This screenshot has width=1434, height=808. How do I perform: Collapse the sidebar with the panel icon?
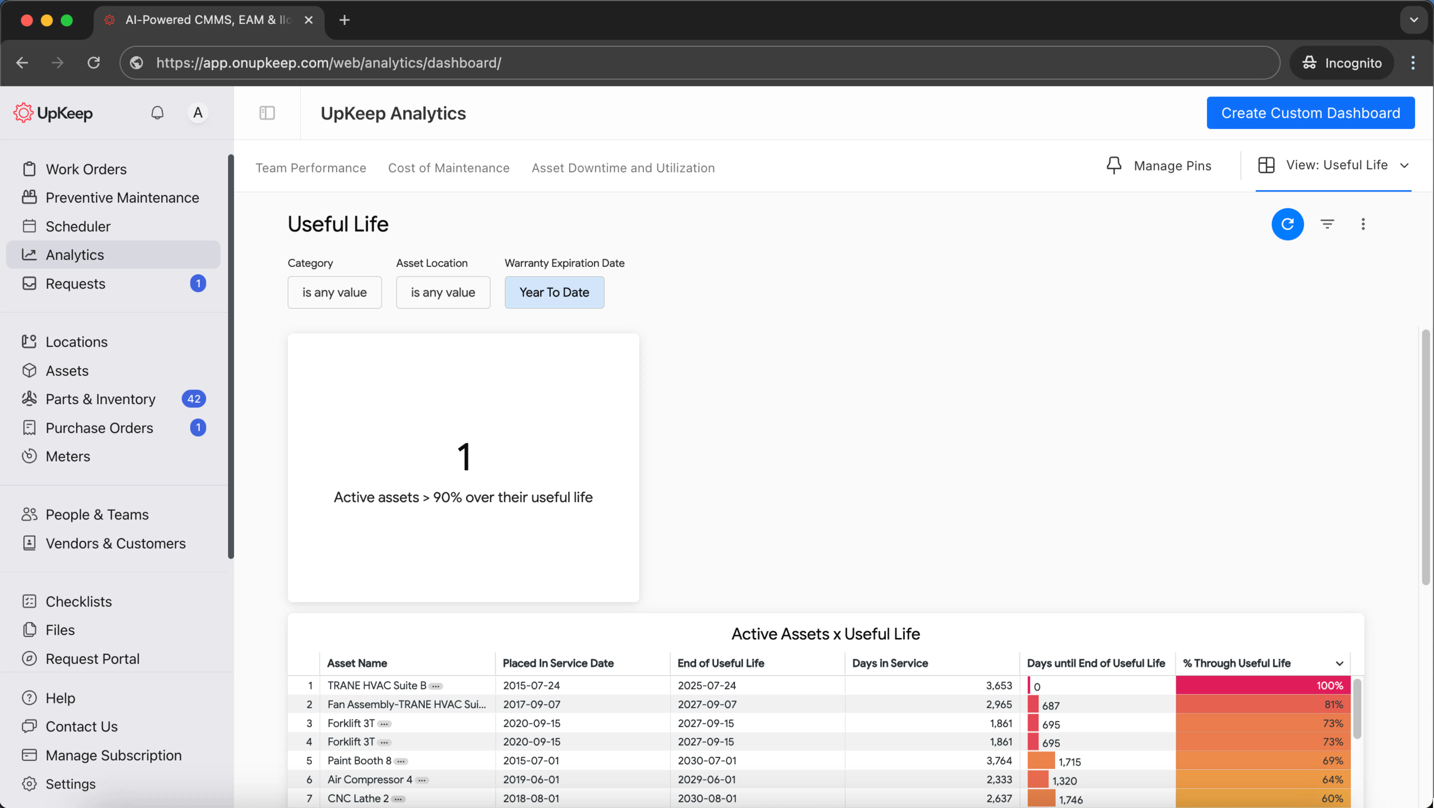click(x=267, y=113)
